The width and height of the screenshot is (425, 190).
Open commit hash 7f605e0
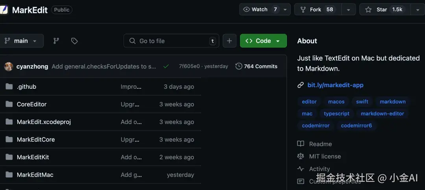189,66
